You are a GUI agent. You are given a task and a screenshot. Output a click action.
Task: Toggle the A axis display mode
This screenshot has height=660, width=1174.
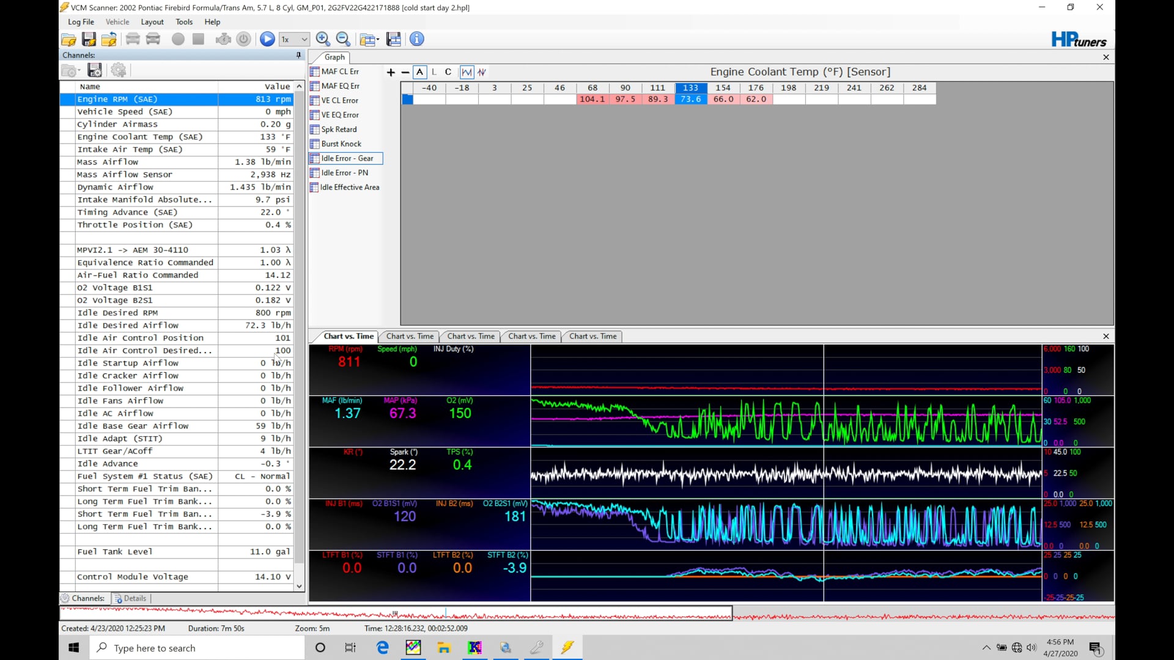point(419,71)
